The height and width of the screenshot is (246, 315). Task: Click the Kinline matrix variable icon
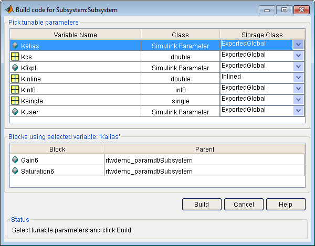pos(15,79)
